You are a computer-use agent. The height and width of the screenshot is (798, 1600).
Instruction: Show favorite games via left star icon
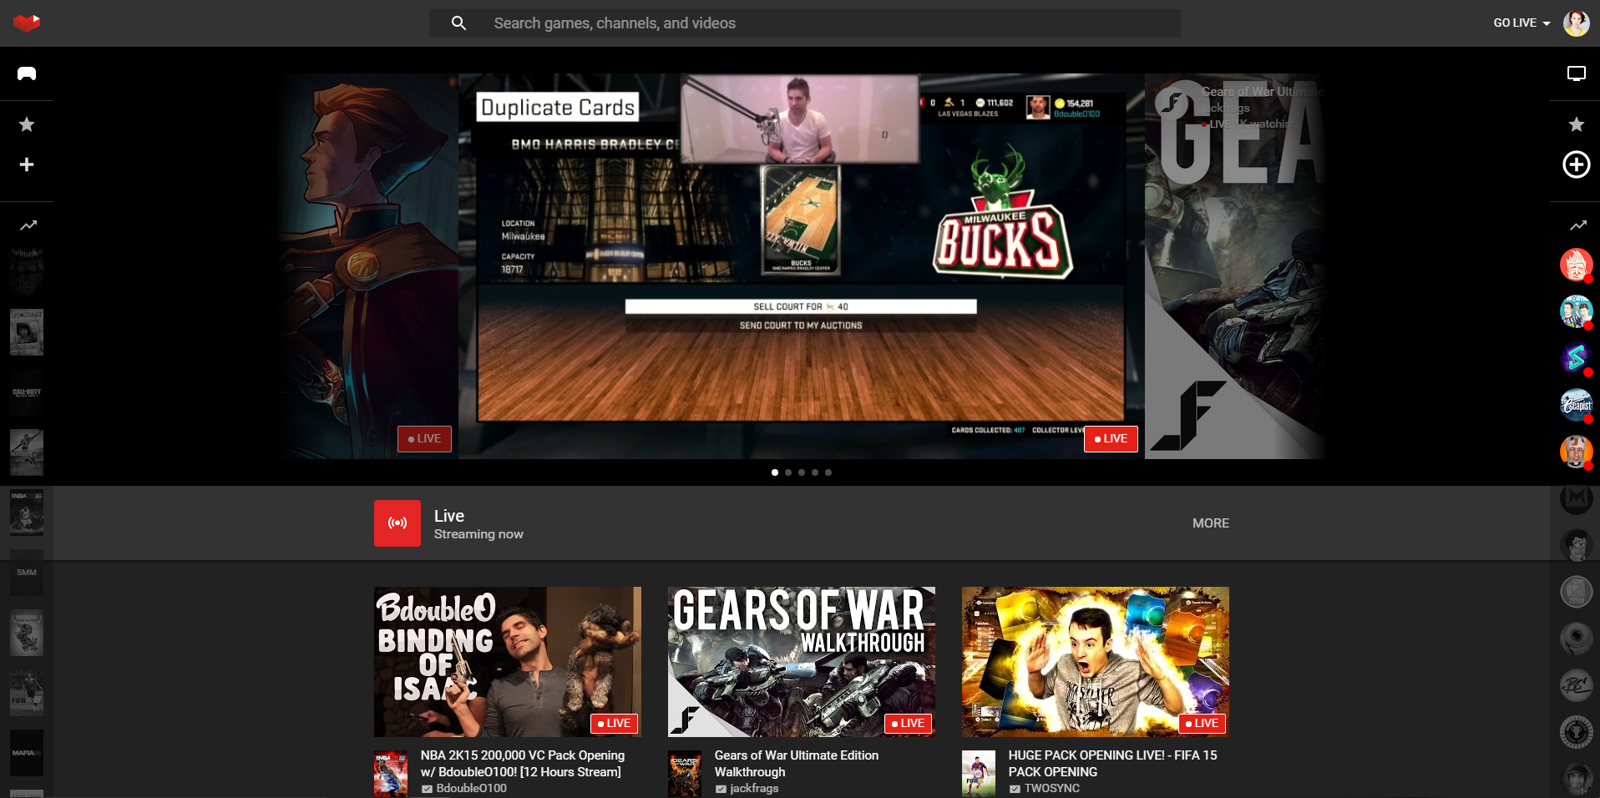[27, 124]
